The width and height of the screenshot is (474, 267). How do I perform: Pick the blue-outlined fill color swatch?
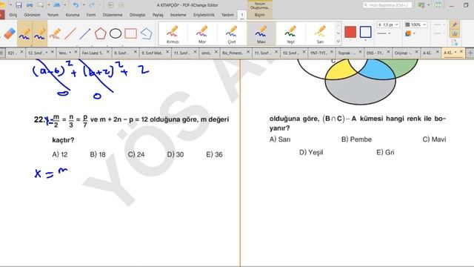[365, 32]
